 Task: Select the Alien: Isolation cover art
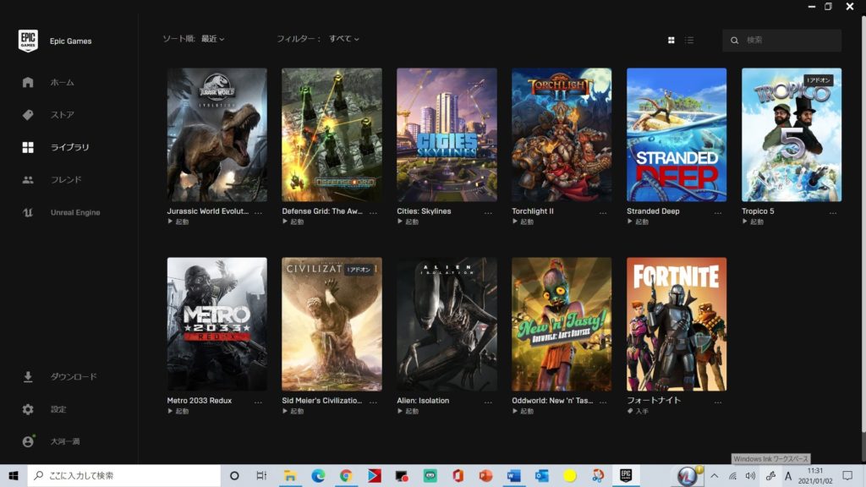(447, 324)
